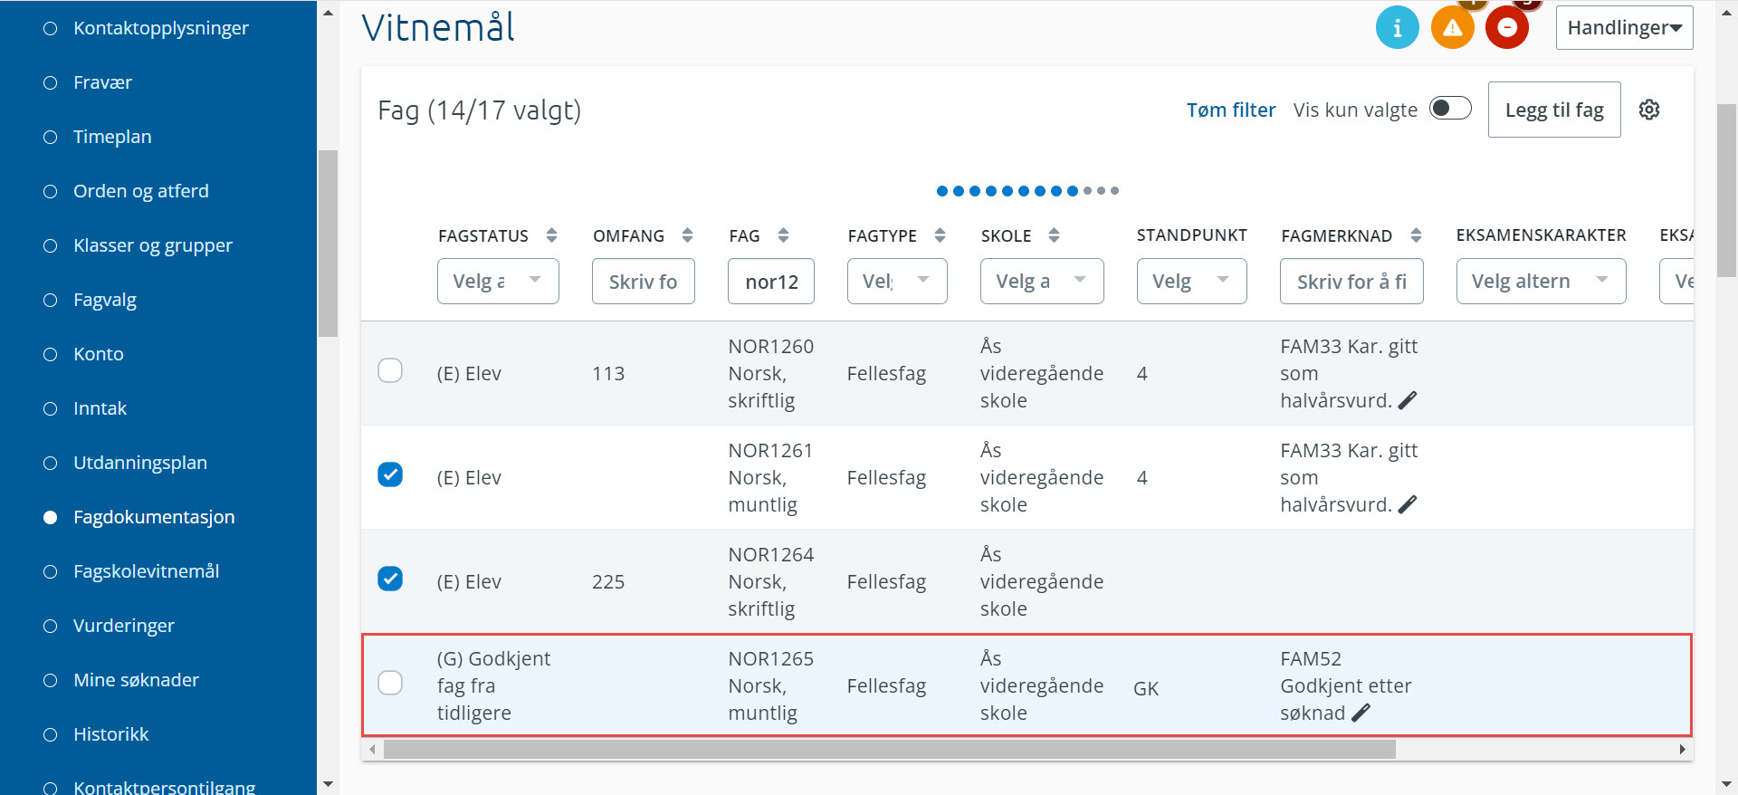Viewport: 1738px width, 795px height.
Task: Edit fagmerknad pencil for NOR1261 row
Action: click(1408, 504)
